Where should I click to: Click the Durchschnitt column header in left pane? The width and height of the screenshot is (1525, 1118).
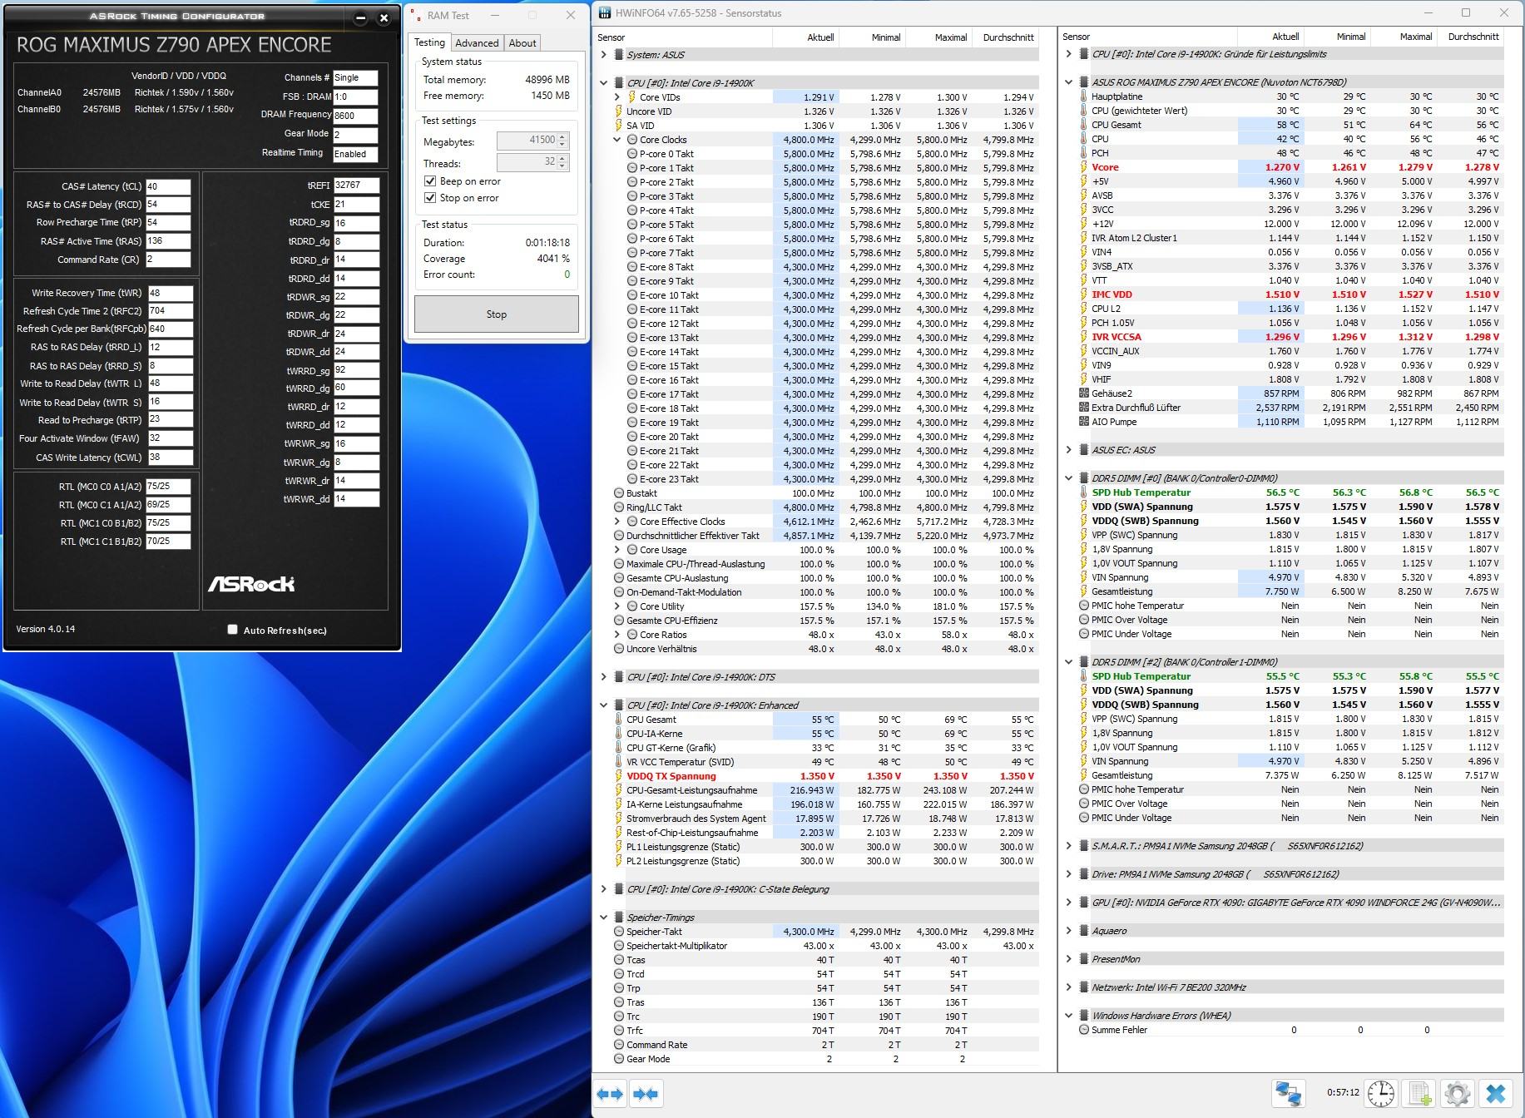pos(1006,37)
